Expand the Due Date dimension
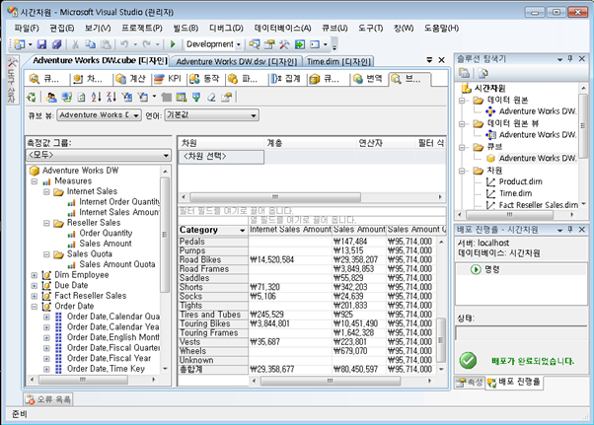The height and width of the screenshot is (425, 594). [35, 286]
